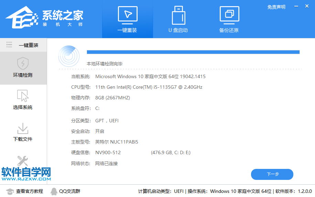Select the 环境检测 shield step

pyautogui.click(x=23, y=68)
